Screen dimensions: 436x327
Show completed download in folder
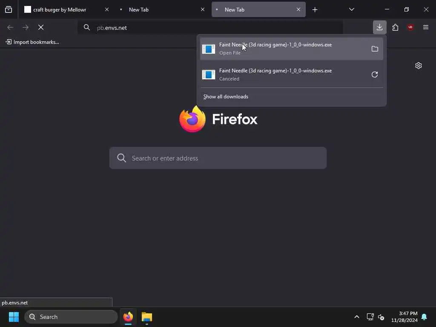(x=375, y=49)
